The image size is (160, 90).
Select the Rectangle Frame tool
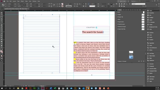pos(1,29)
